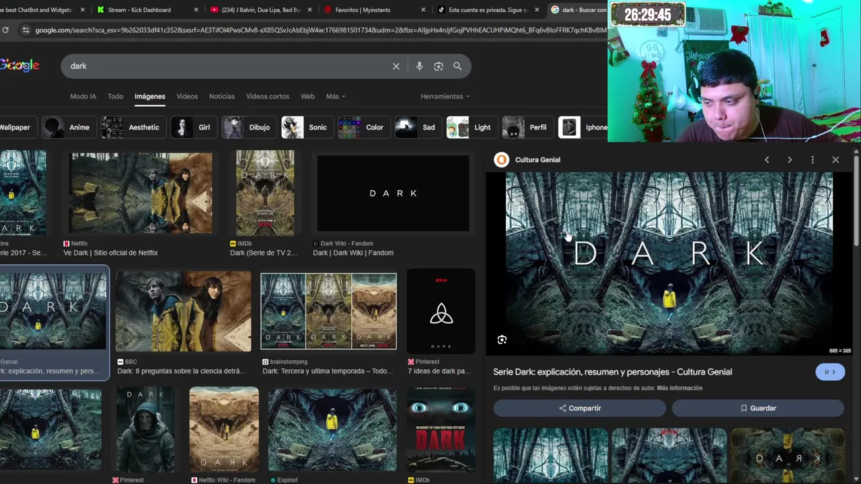861x484 pixels.
Task: Search inside image with Lens icon on preview
Action: coord(502,340)
